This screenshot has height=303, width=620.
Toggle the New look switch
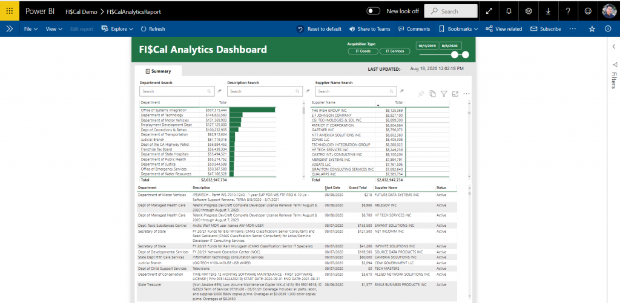[x=374, y=11]
